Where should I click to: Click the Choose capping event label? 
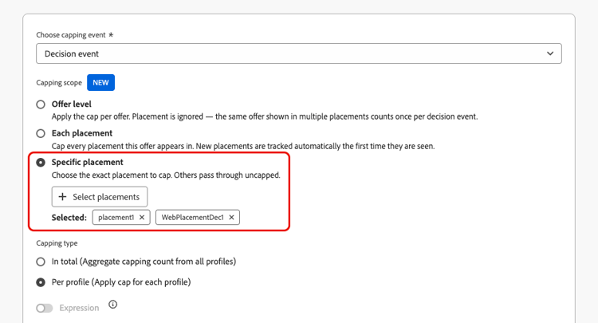(71, 35)
